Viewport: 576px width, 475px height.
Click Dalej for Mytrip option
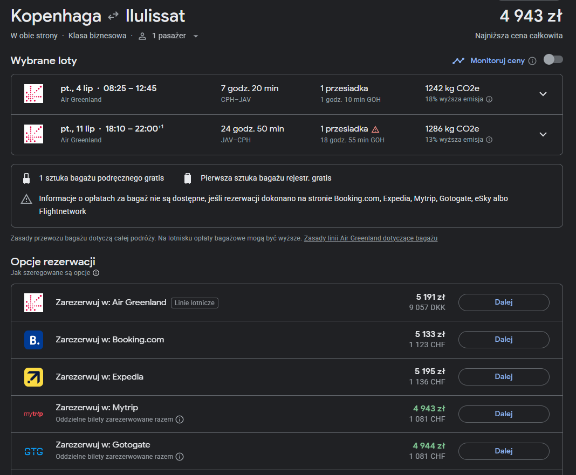(504, 414)
